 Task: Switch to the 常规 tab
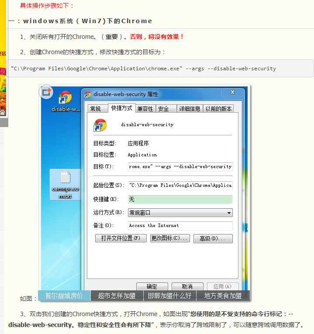(97, 109)
